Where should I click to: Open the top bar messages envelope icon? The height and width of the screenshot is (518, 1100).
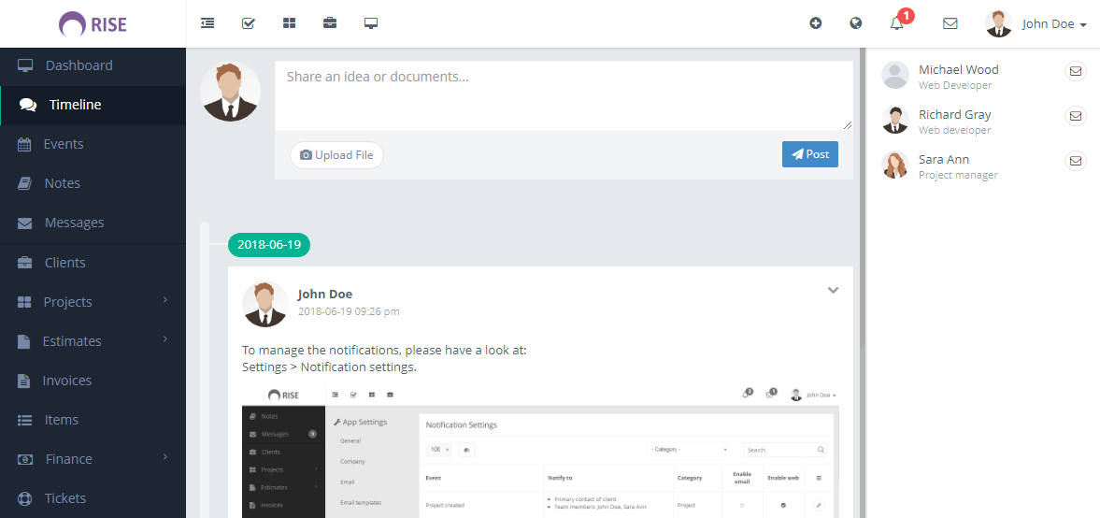pos(950,23)
